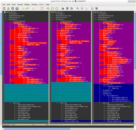Viewport: 136px width, 130px height.
Task: Click BaseException in the right pane
Action: [100, 12]
